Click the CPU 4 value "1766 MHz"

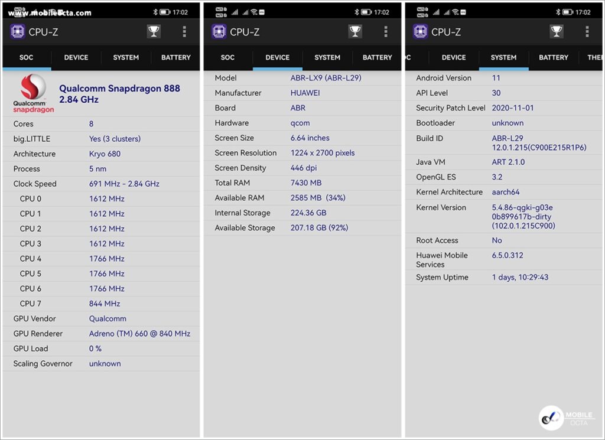[x=107, y=259]
